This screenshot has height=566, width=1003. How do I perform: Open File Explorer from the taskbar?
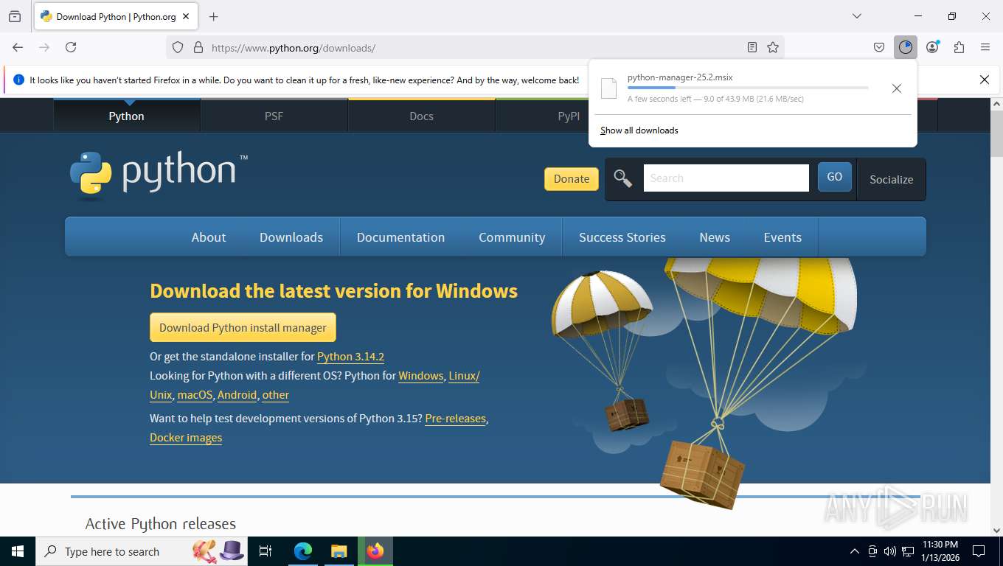pyautogui.click(x=339, y=551)
